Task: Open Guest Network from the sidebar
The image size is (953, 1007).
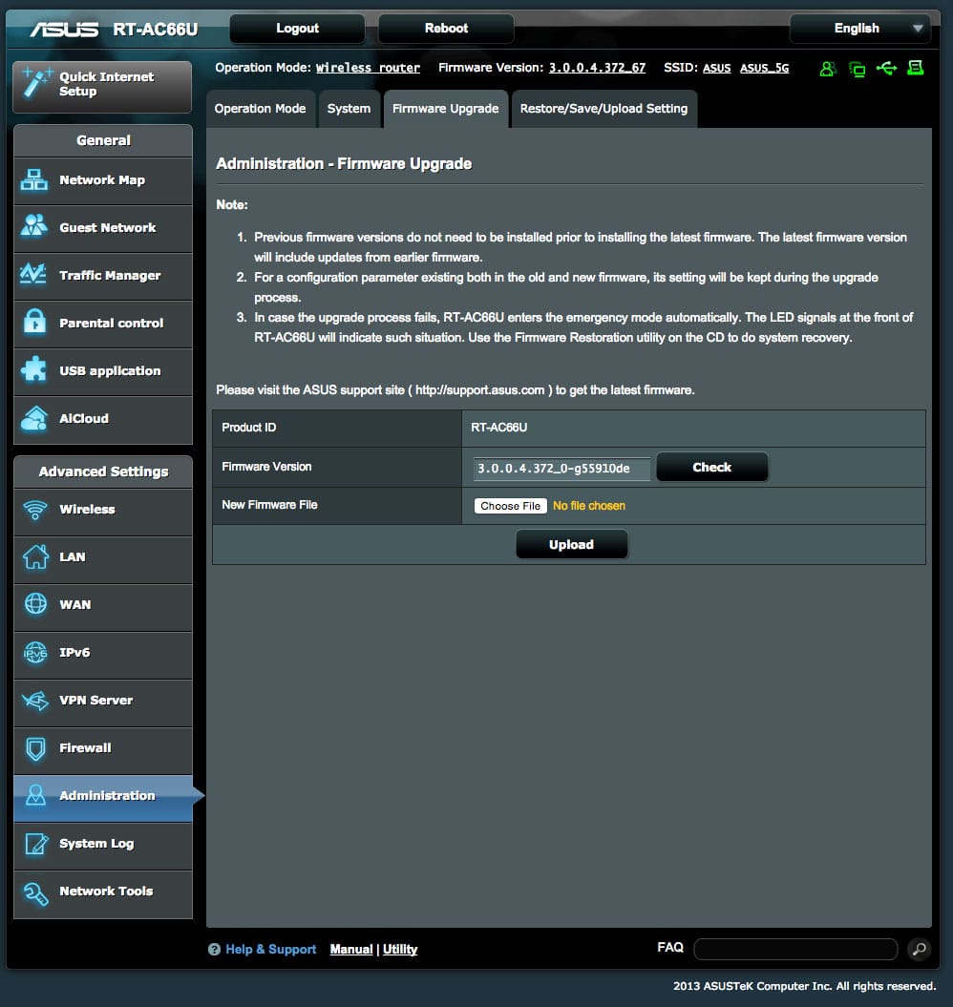Action: (103, 228)
